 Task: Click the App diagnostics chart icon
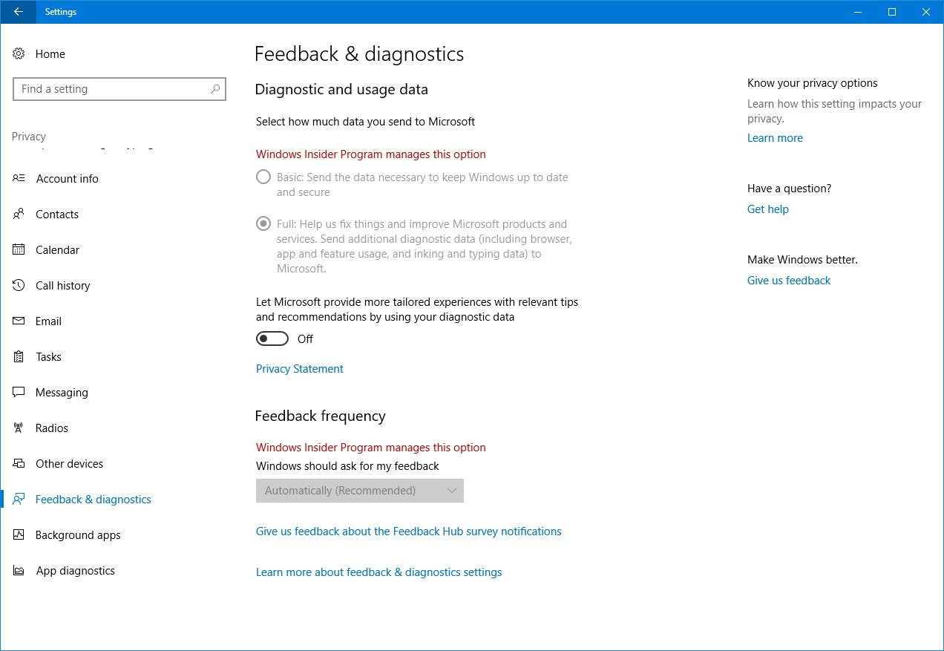19,570
